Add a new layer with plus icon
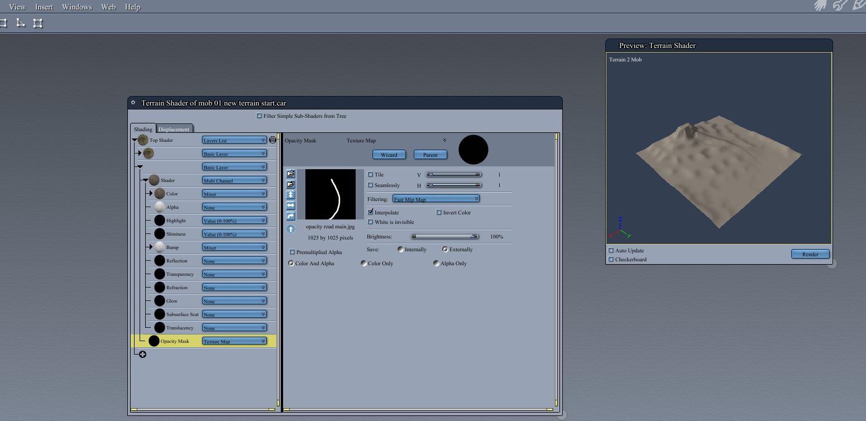The height and width of the screenshot is (421, 866). pyautogui.click(x=143, y=354)
